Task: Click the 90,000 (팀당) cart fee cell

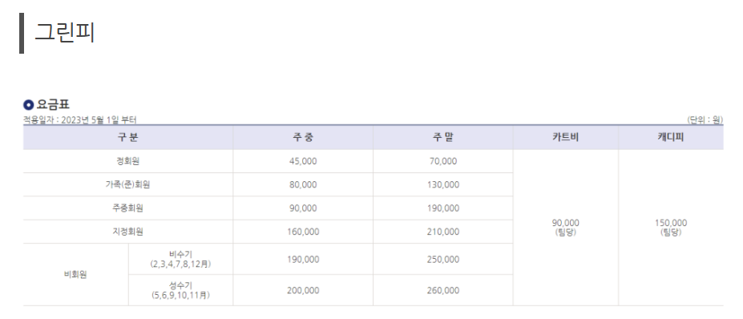Action: [x=565, y=228]
